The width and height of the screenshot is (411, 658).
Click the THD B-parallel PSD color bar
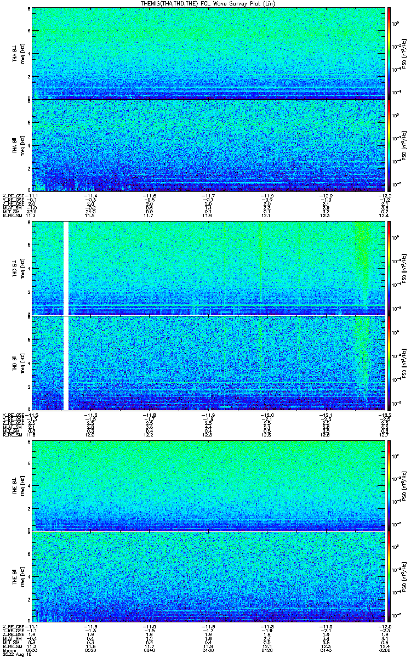(390, 363)
